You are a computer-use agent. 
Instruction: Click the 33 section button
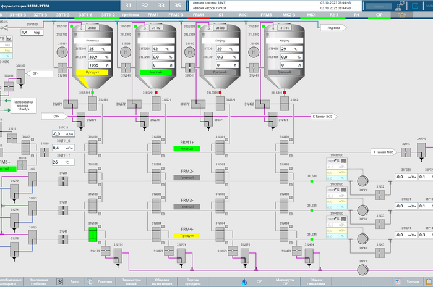(161, 5)
